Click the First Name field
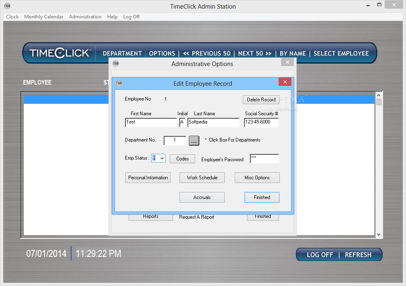The height and width of the screenshot is (286, 406). pos(151,122)
